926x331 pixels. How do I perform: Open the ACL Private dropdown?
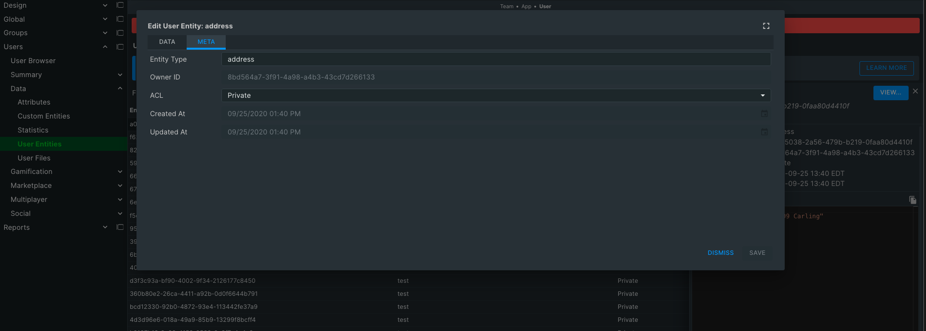496,95
